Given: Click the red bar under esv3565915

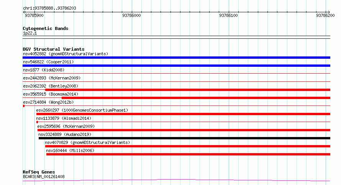Looking at the screenshot, I should (x=196, y=98).
